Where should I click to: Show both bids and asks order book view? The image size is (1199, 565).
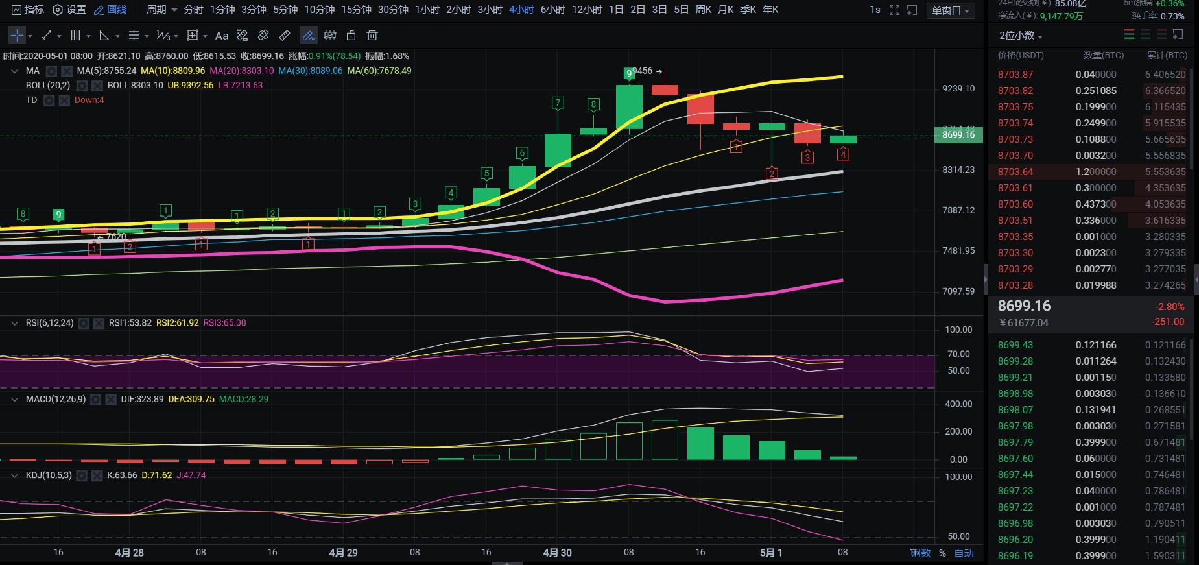coord(1129,34)
